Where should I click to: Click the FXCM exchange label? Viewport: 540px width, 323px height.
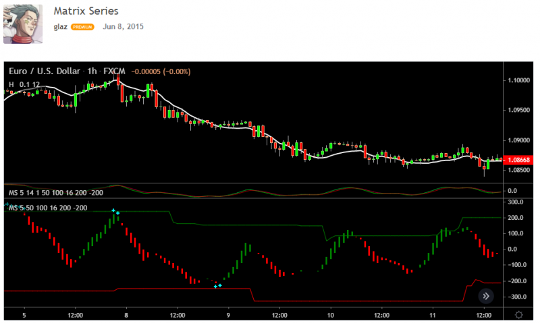(x=114, y=71)
